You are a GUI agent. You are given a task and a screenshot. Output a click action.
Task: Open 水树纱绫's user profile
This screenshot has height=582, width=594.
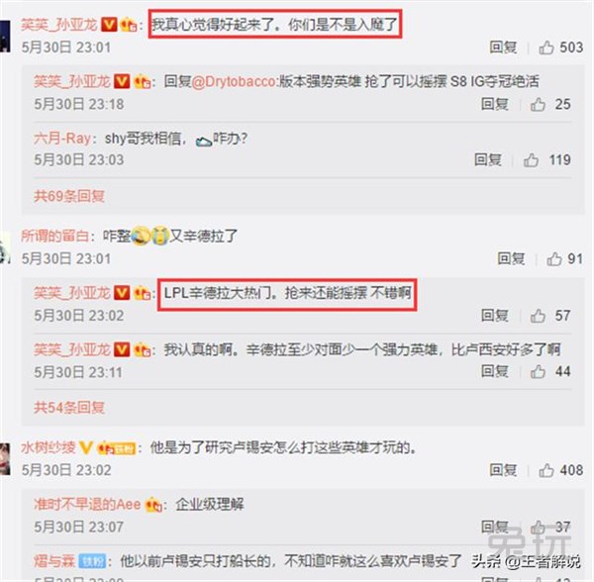point(49,448)
